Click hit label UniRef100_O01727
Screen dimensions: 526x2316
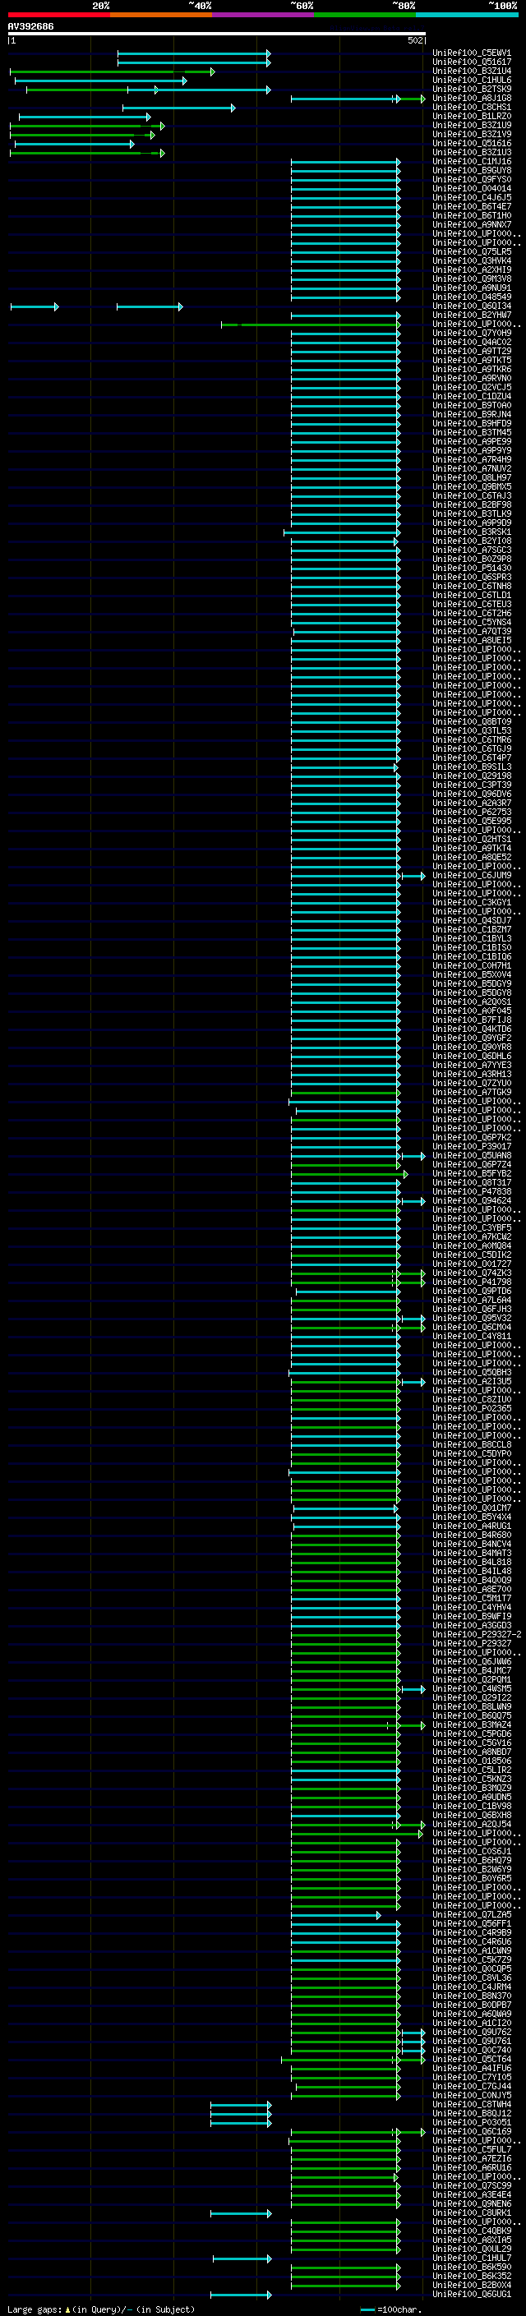[471, 1264]
